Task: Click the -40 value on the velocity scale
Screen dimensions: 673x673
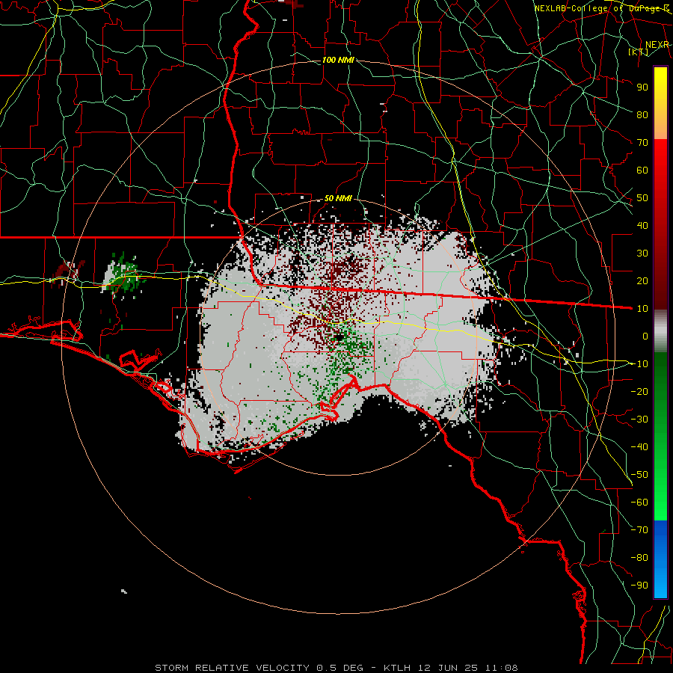Action: click(x=639, y=447)
